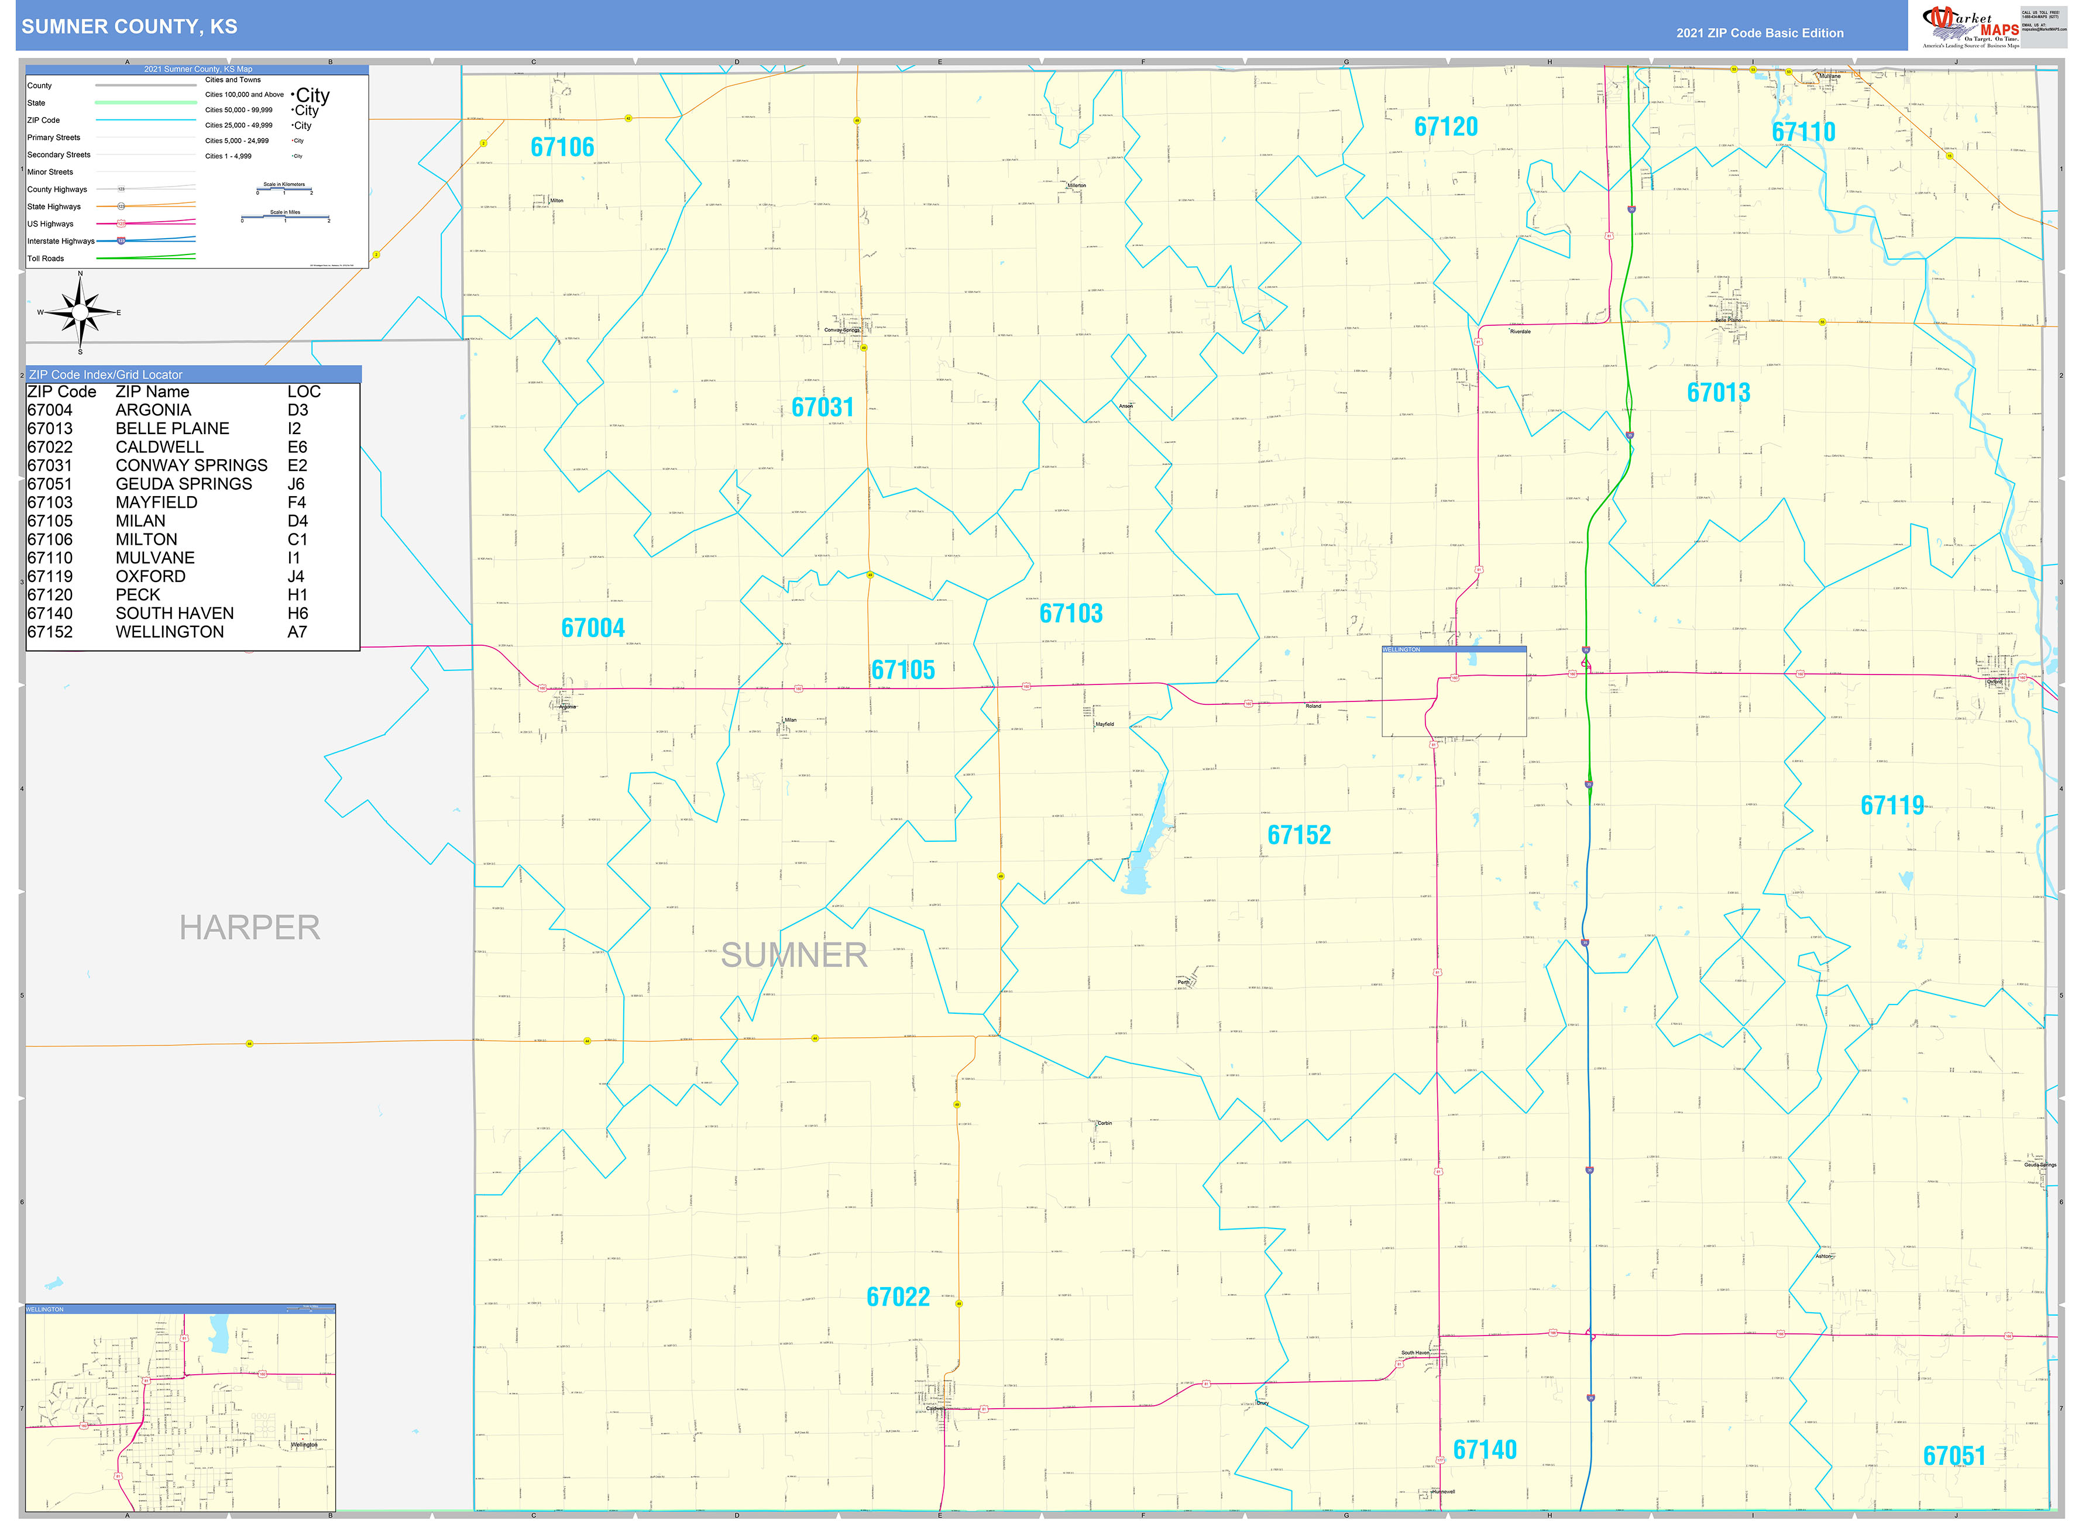The height and width of the screenshot is (1521, 2075).
Task: Click the 2021 ZIP Code Basic Edition text
Action: point(1759,33)
